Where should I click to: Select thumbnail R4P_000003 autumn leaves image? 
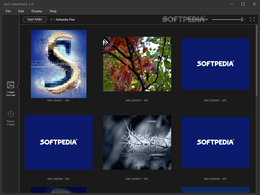click(137, 64)
